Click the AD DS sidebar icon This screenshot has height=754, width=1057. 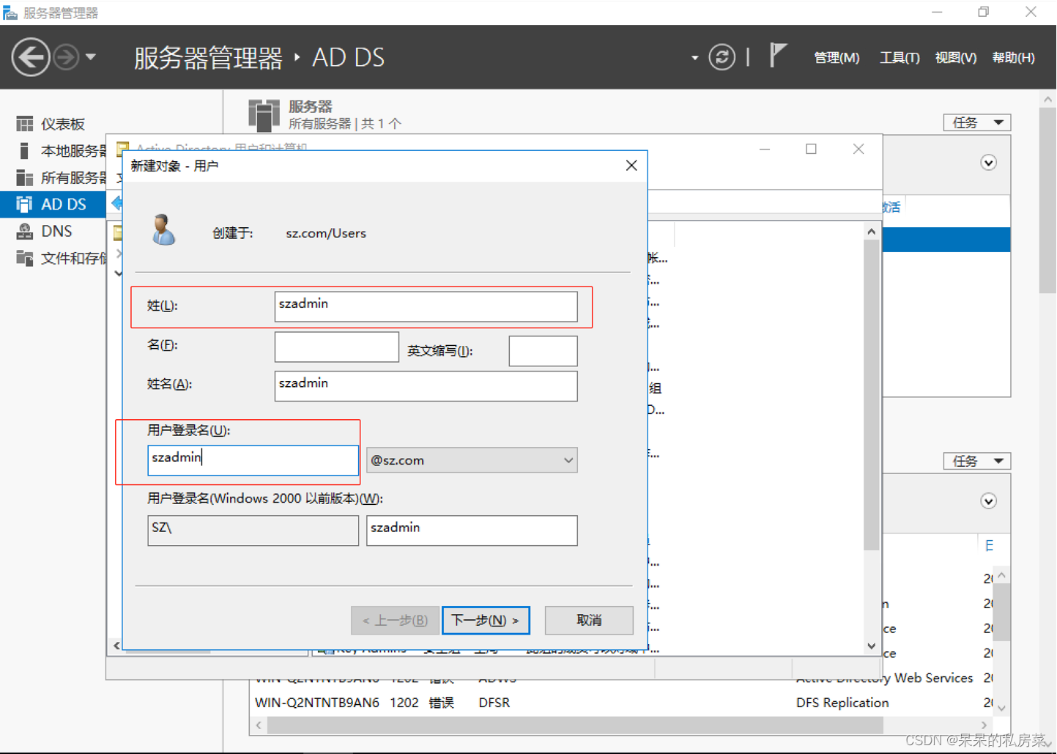(x=25, y=204)
